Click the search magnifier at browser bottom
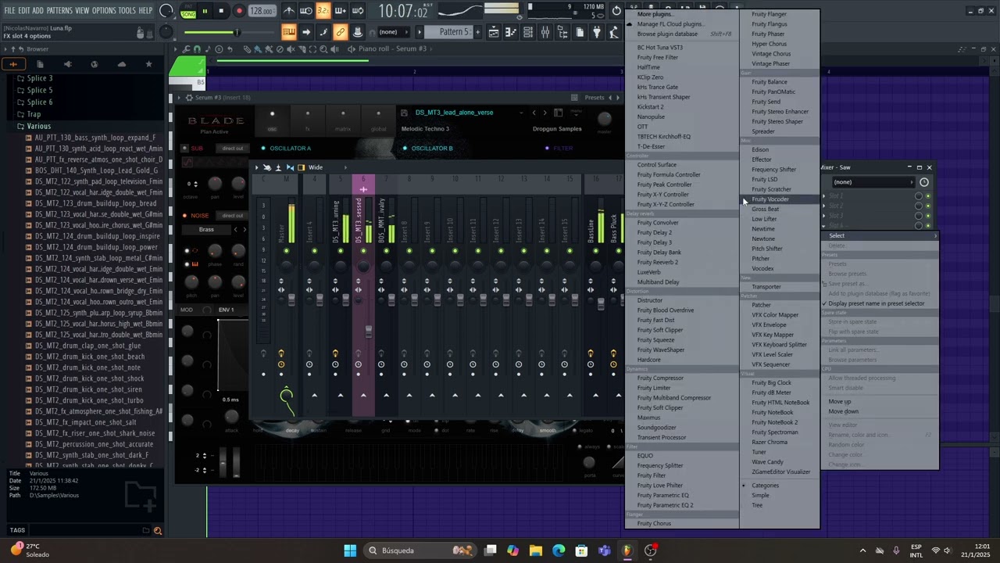Screen dimensions: 1000x563 tap(157, 530)
